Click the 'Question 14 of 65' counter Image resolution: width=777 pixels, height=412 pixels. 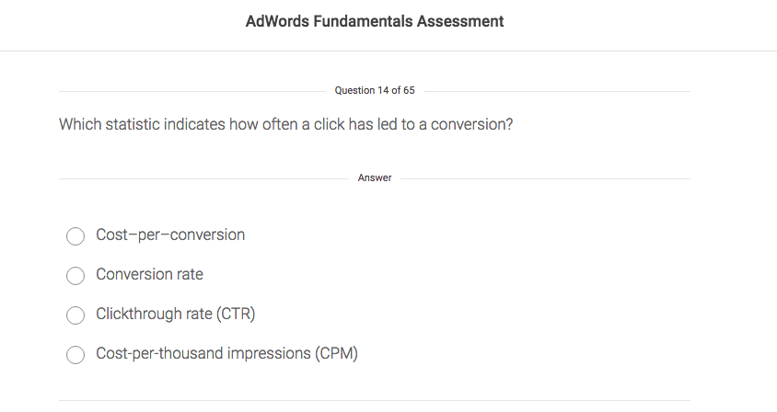(x=375, y=90)
